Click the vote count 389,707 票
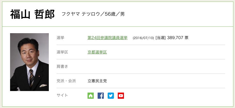 point(178,38)
